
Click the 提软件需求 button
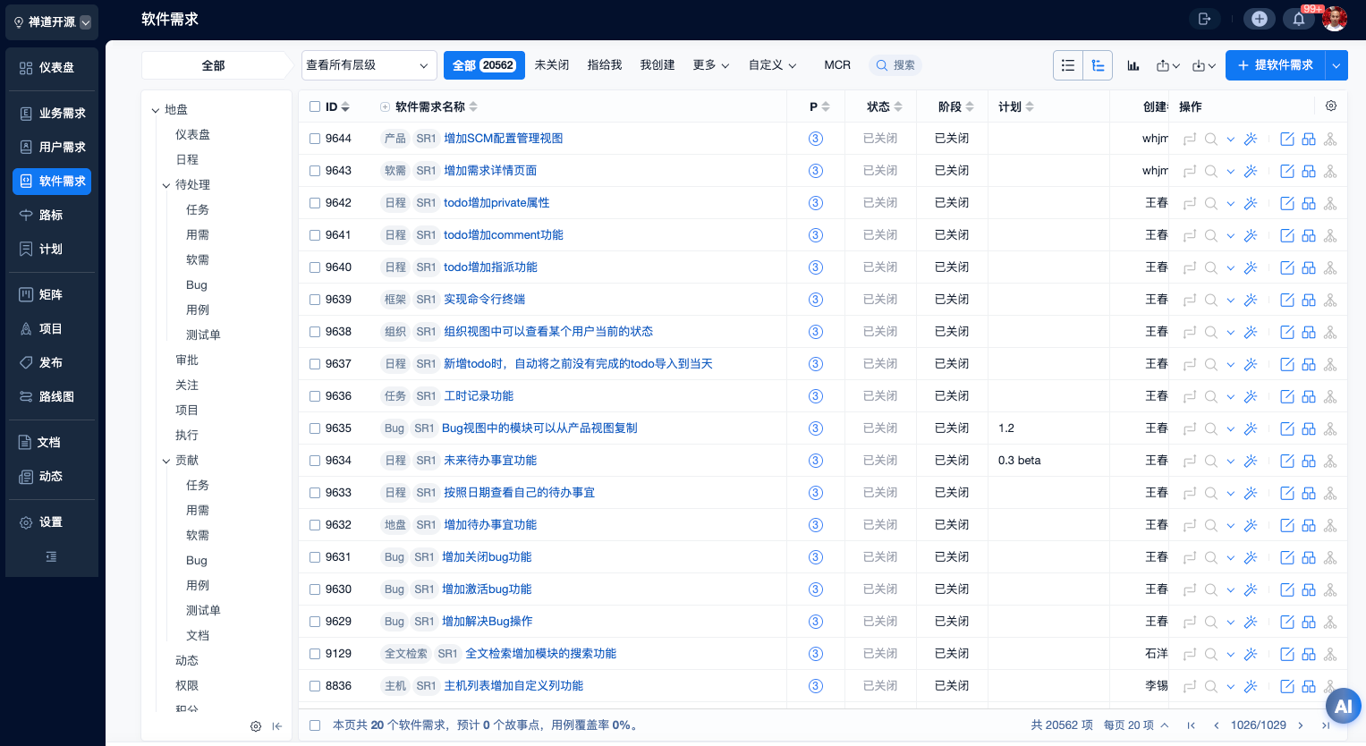(1276, 65)
